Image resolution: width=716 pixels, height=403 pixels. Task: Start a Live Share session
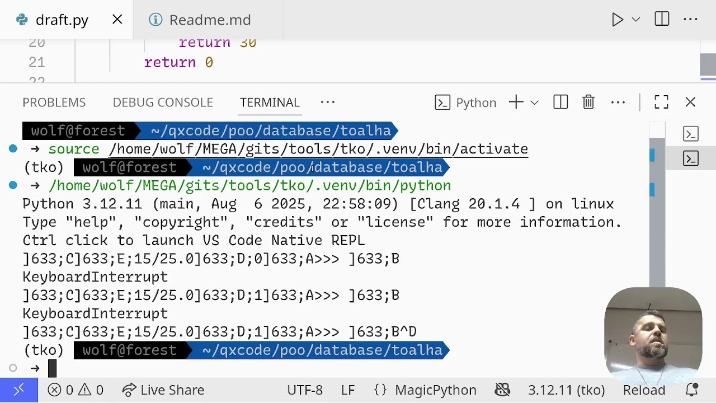click(x=163, y=390)
